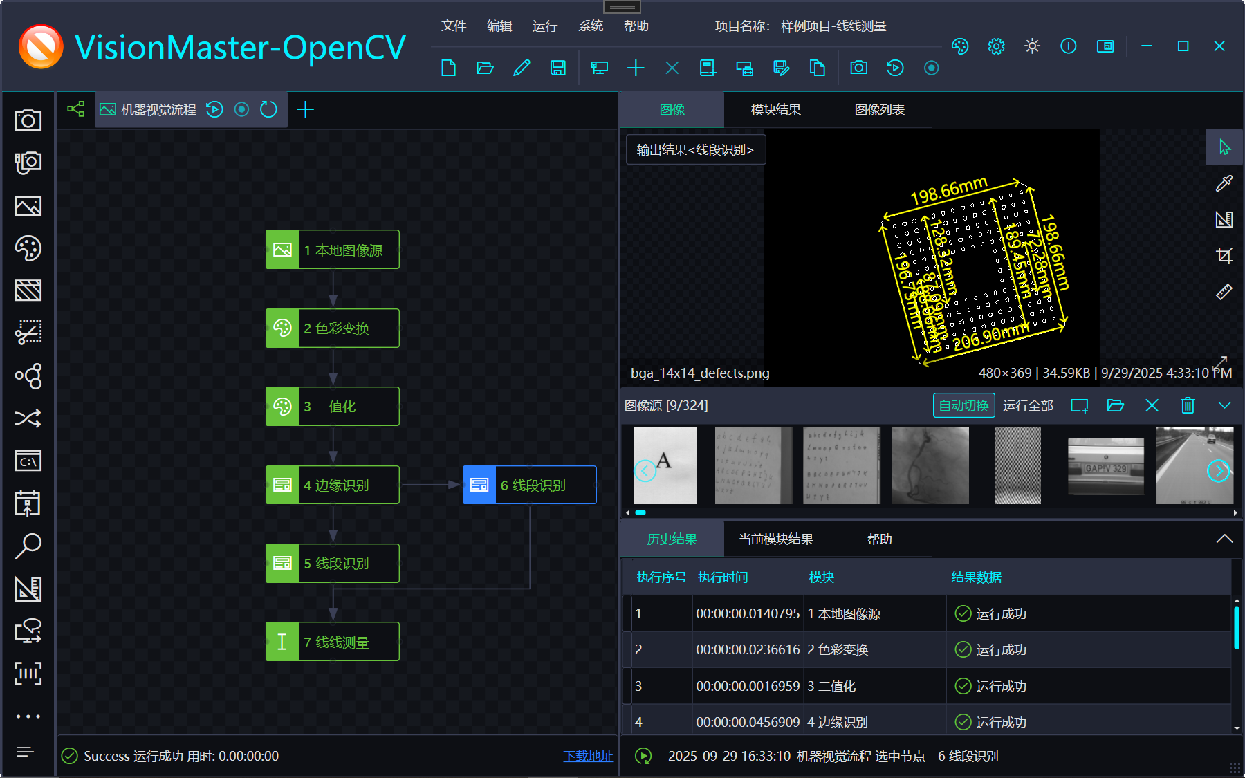Open the info icon in title bar
The height and width of the screenshot is (778, 1245).
pyautogui.click(x=1068, y=46)
